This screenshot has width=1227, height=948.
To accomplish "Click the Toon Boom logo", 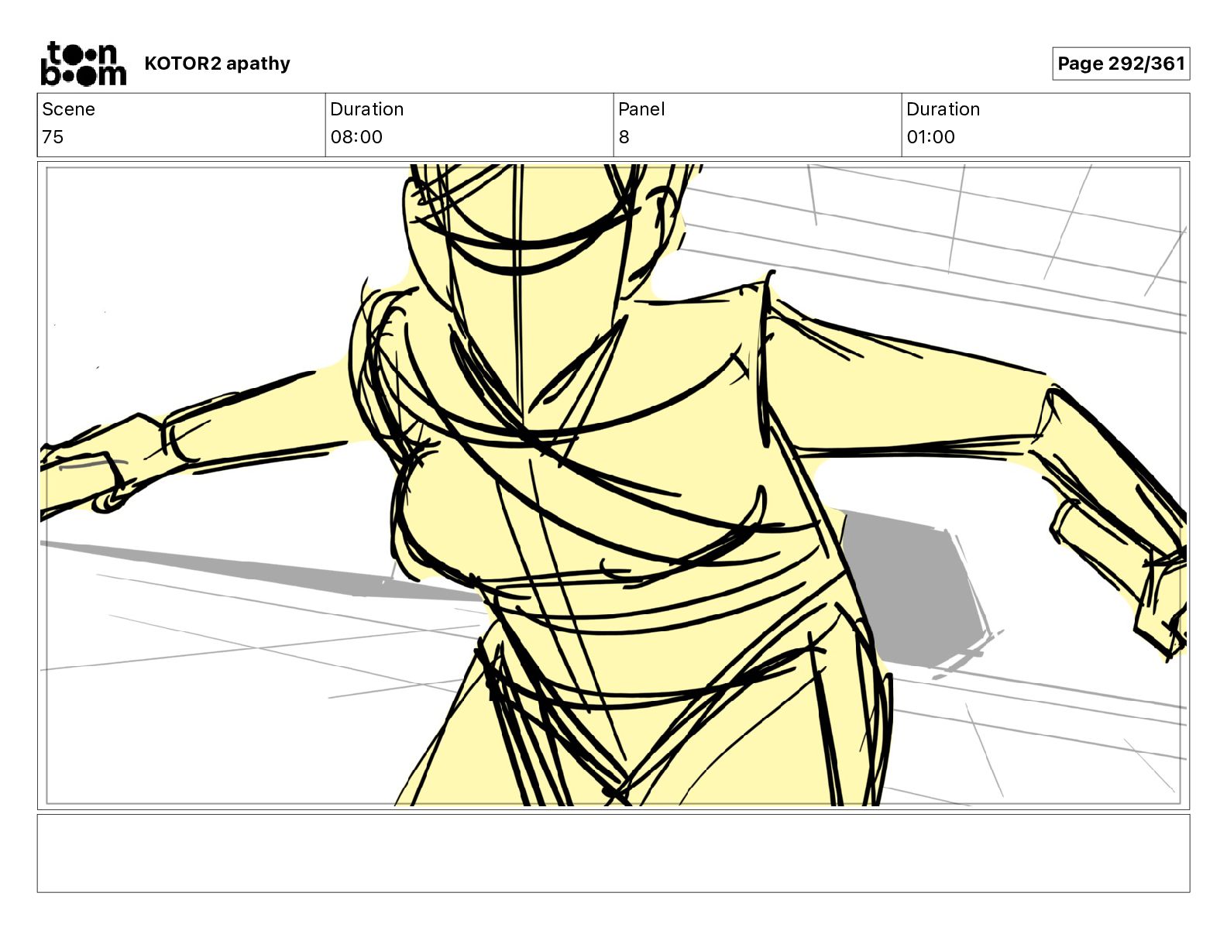I will tap(83, 64).
